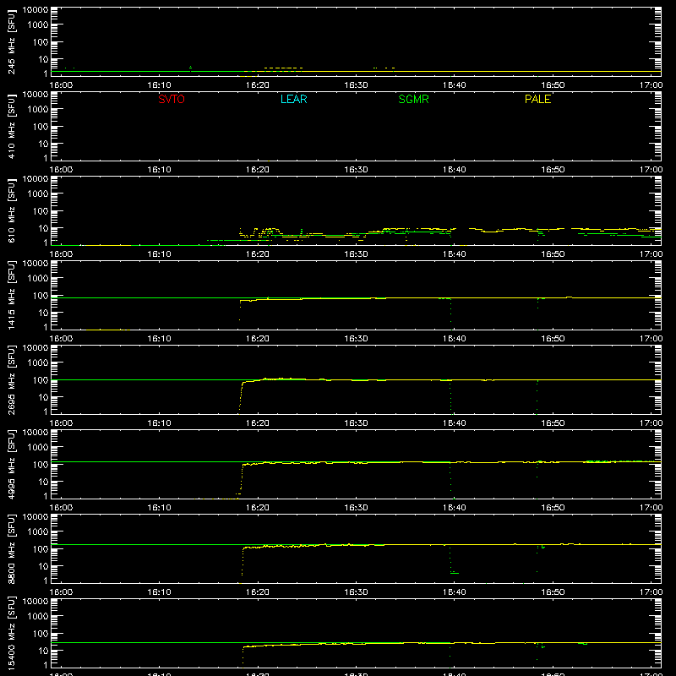Select the 1415 MHz [SFU] axis label

(12, 296)
